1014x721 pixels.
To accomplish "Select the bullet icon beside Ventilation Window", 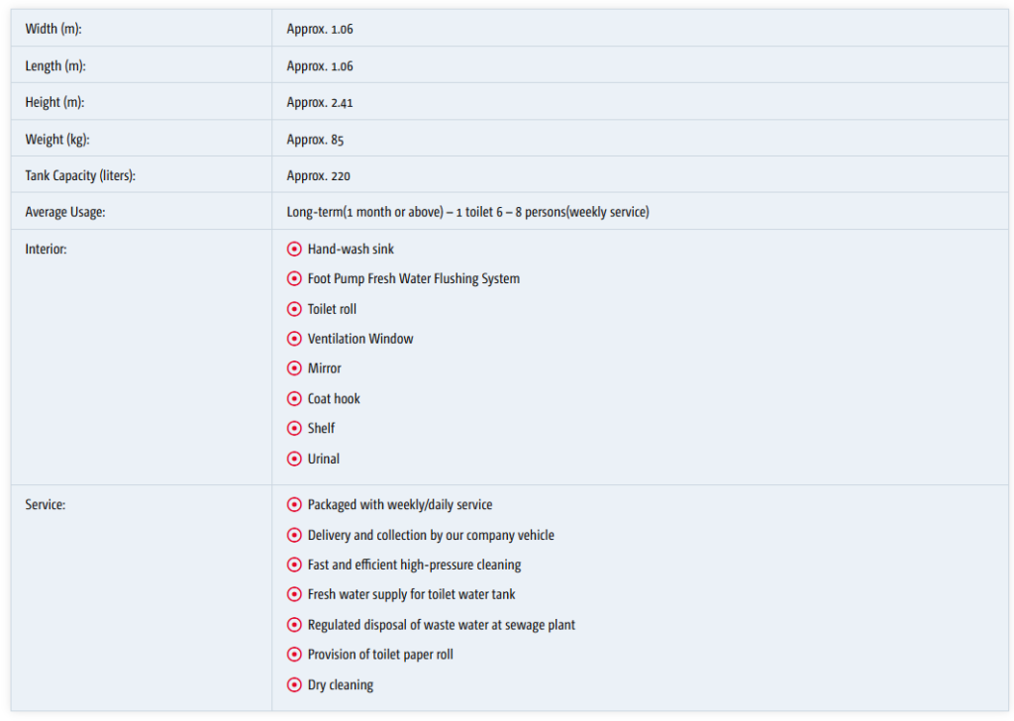I will 294,339.
